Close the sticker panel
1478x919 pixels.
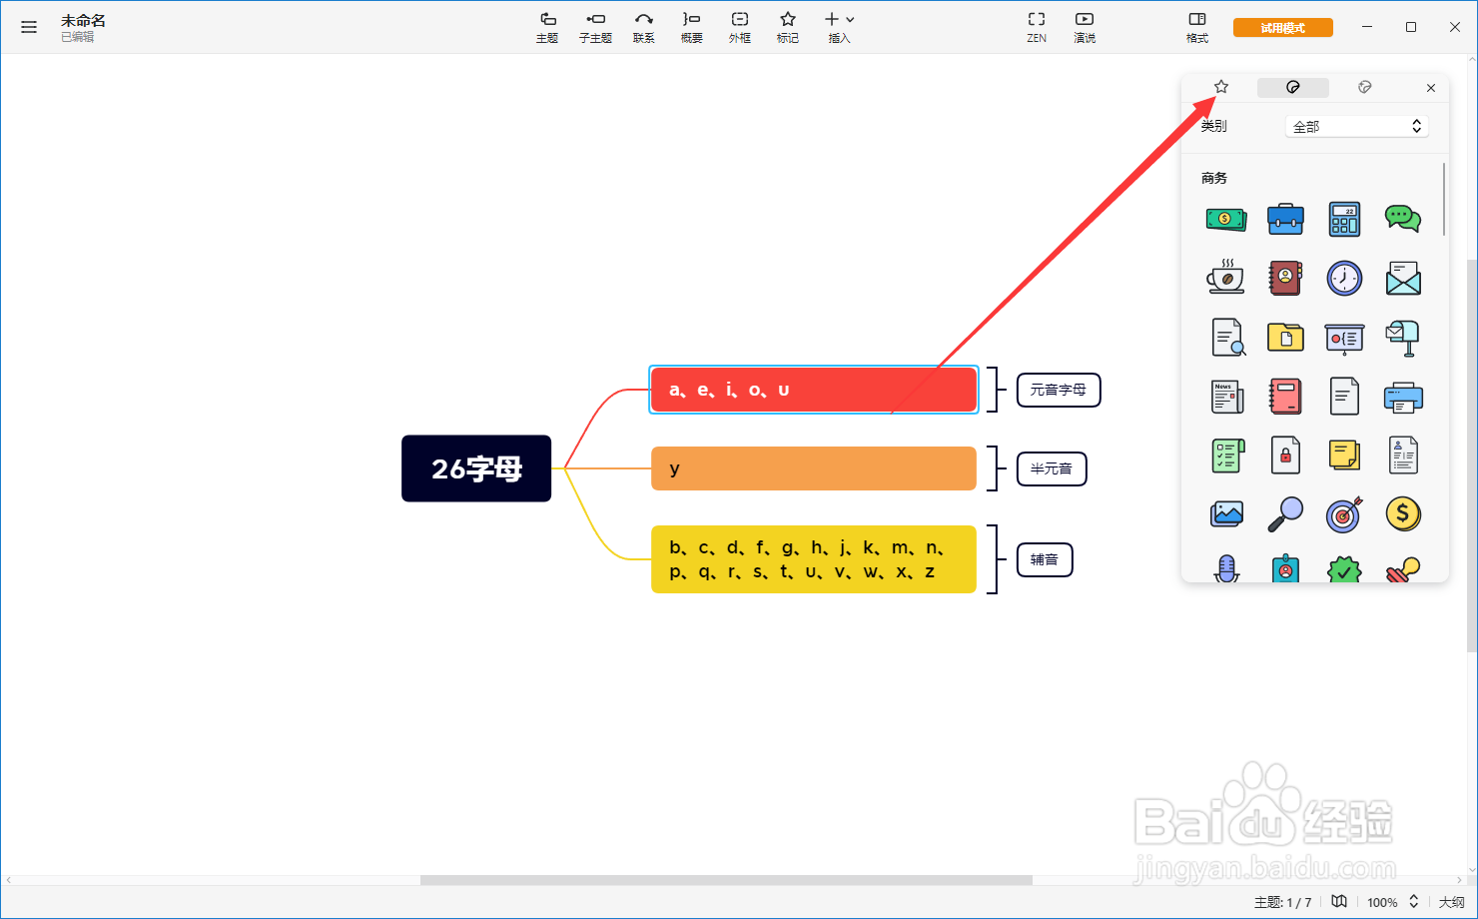pos(1431,88)
